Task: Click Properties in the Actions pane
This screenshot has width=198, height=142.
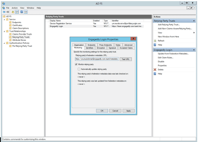Action: tap(162, 66)
